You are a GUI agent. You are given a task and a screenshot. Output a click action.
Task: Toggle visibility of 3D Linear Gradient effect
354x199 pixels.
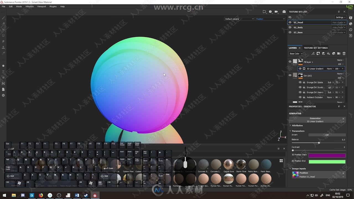[x=300, y=69]
